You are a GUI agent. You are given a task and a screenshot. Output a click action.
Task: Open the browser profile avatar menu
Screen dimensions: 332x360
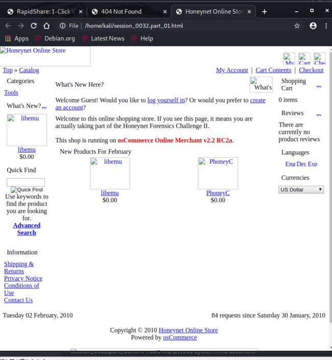coord(313,26)
